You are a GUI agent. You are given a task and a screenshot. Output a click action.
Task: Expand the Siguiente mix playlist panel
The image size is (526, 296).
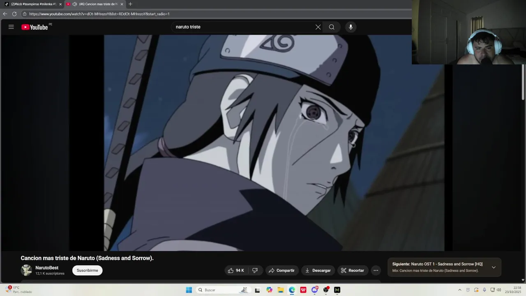494,267
